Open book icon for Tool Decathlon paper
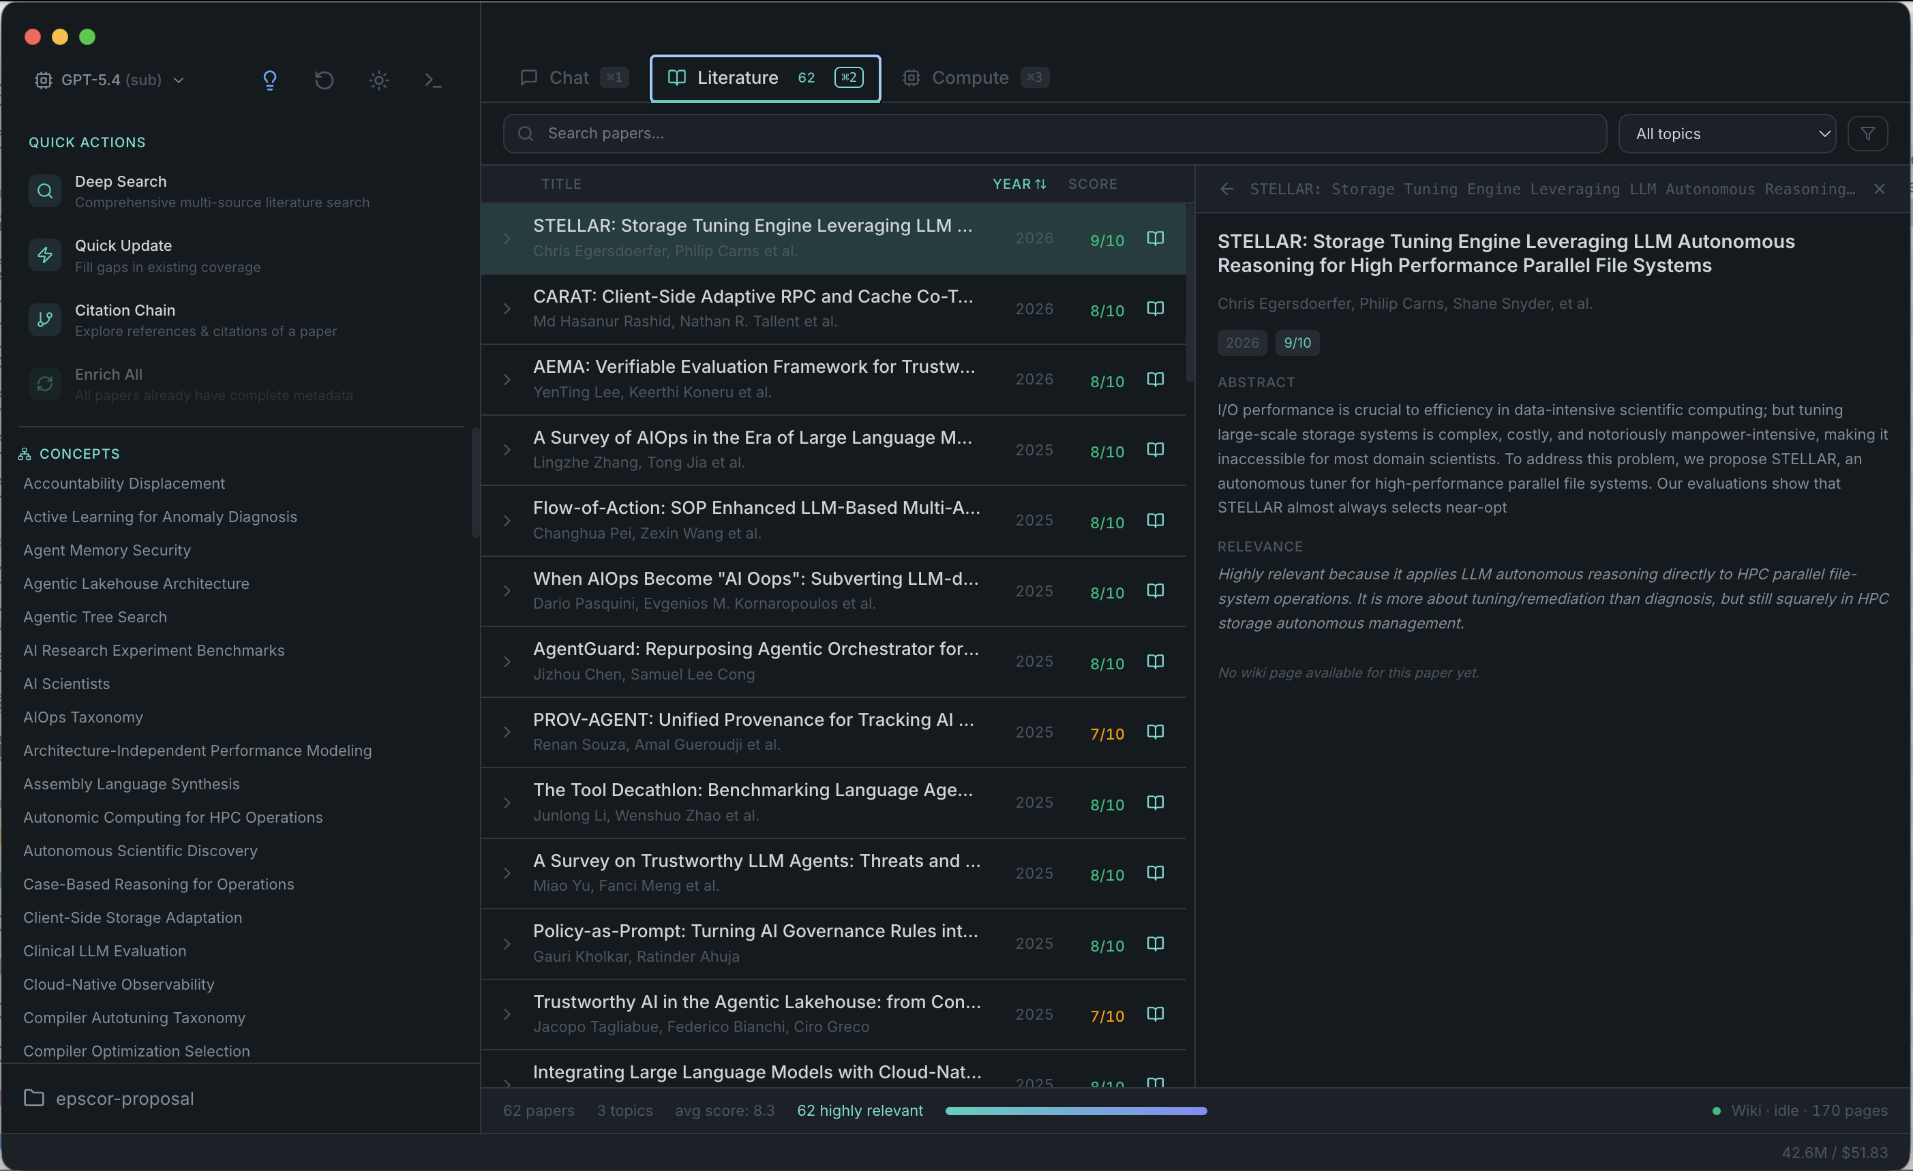Screen dimensions: 1913x1171 (1156, 803)
